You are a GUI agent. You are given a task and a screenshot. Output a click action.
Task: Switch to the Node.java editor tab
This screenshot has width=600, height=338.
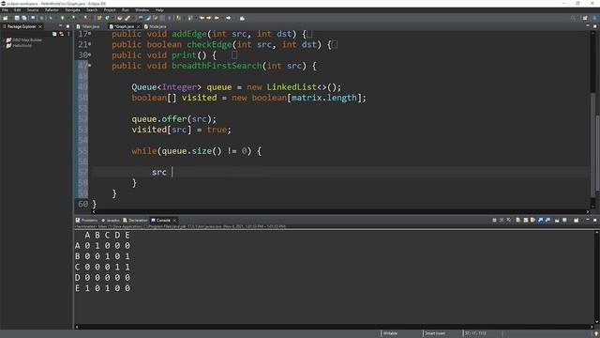156,26
